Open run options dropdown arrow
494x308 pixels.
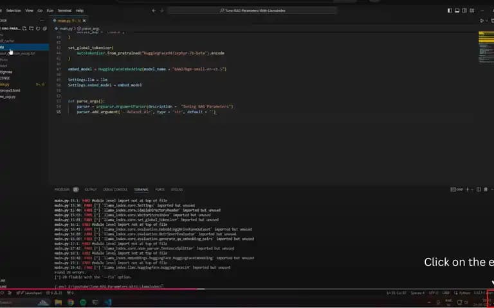pos(486,21)
